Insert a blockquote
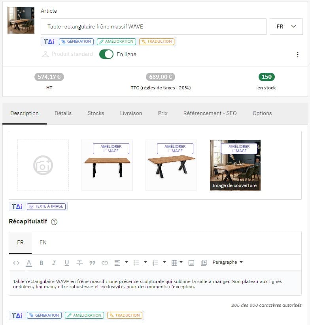This screenshot has width=310, height=325. [92, 263]
